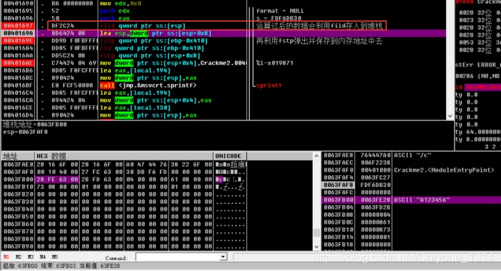Image resolution: width=501 pixels, height=271 pixels.
Task: Select stack entry 0063FB00 with ASCII "A123456"
Action: pos(411,200)
